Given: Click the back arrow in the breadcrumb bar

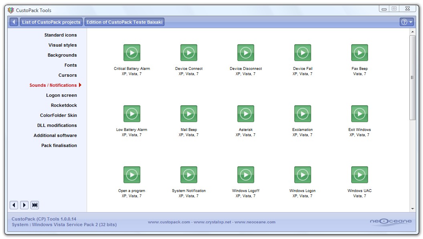Looking at the screenshot, I should [14, 22].
